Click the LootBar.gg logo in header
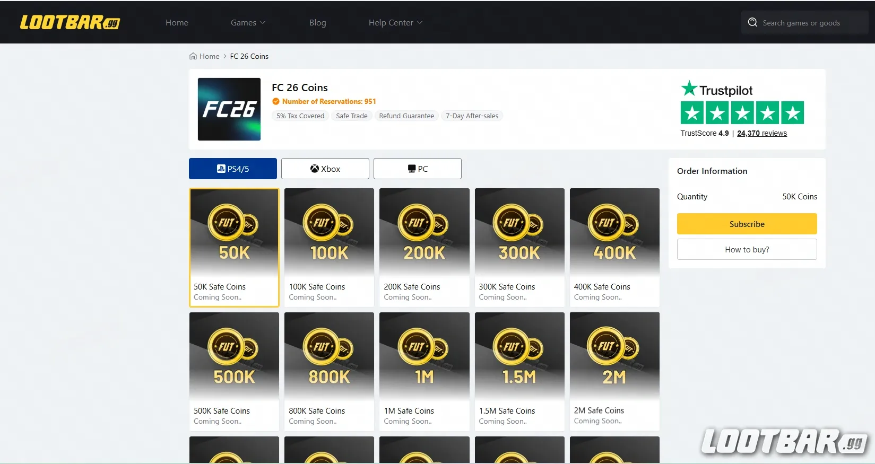 coord(70,22)
